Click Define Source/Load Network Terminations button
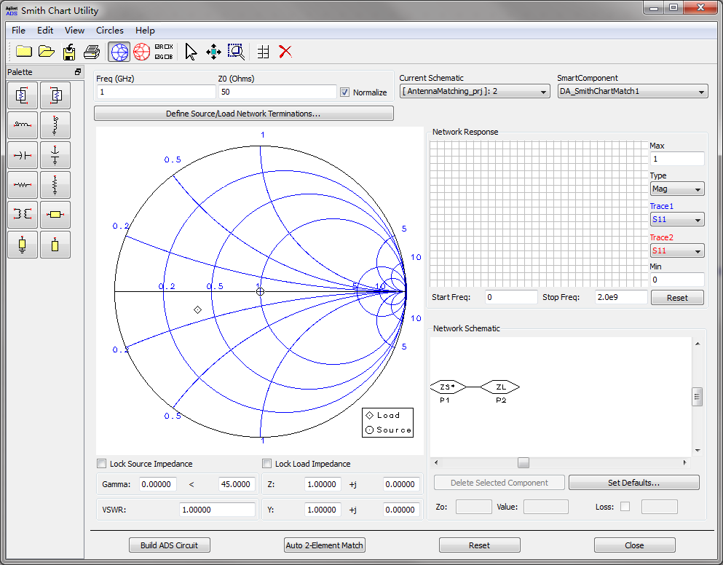Viewport: 723px width, 565px height. [243, 114]
